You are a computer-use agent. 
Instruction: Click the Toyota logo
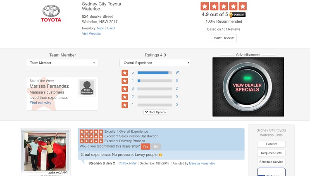coord(51,14)
